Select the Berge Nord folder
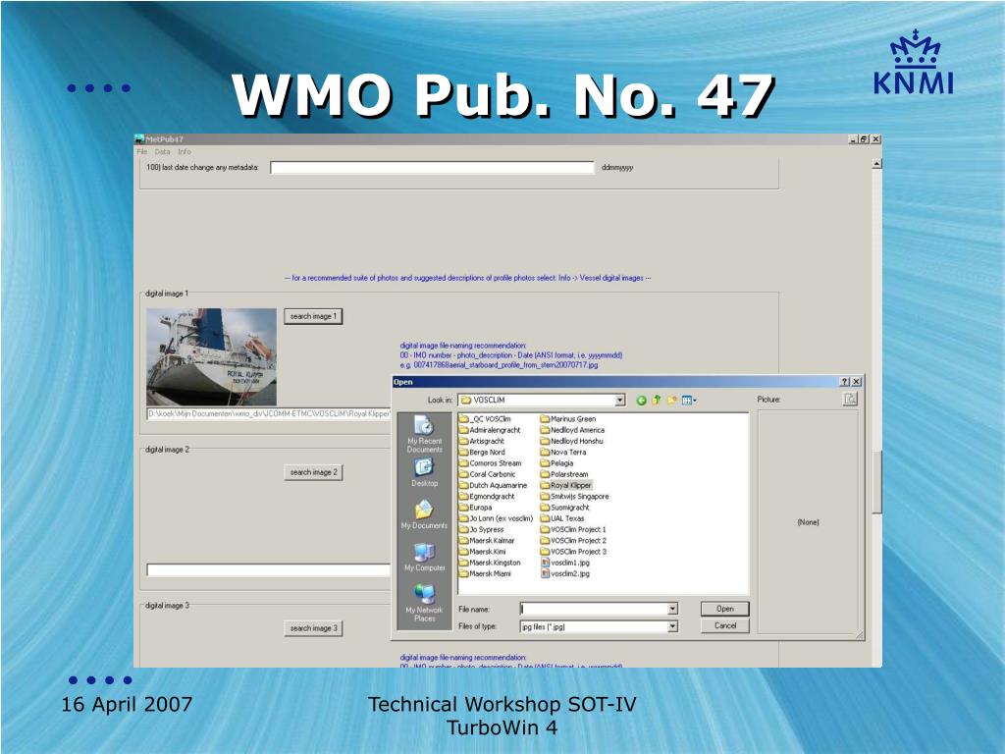The height and width of the screenshot is (754, 1005). tap(482, 452)
